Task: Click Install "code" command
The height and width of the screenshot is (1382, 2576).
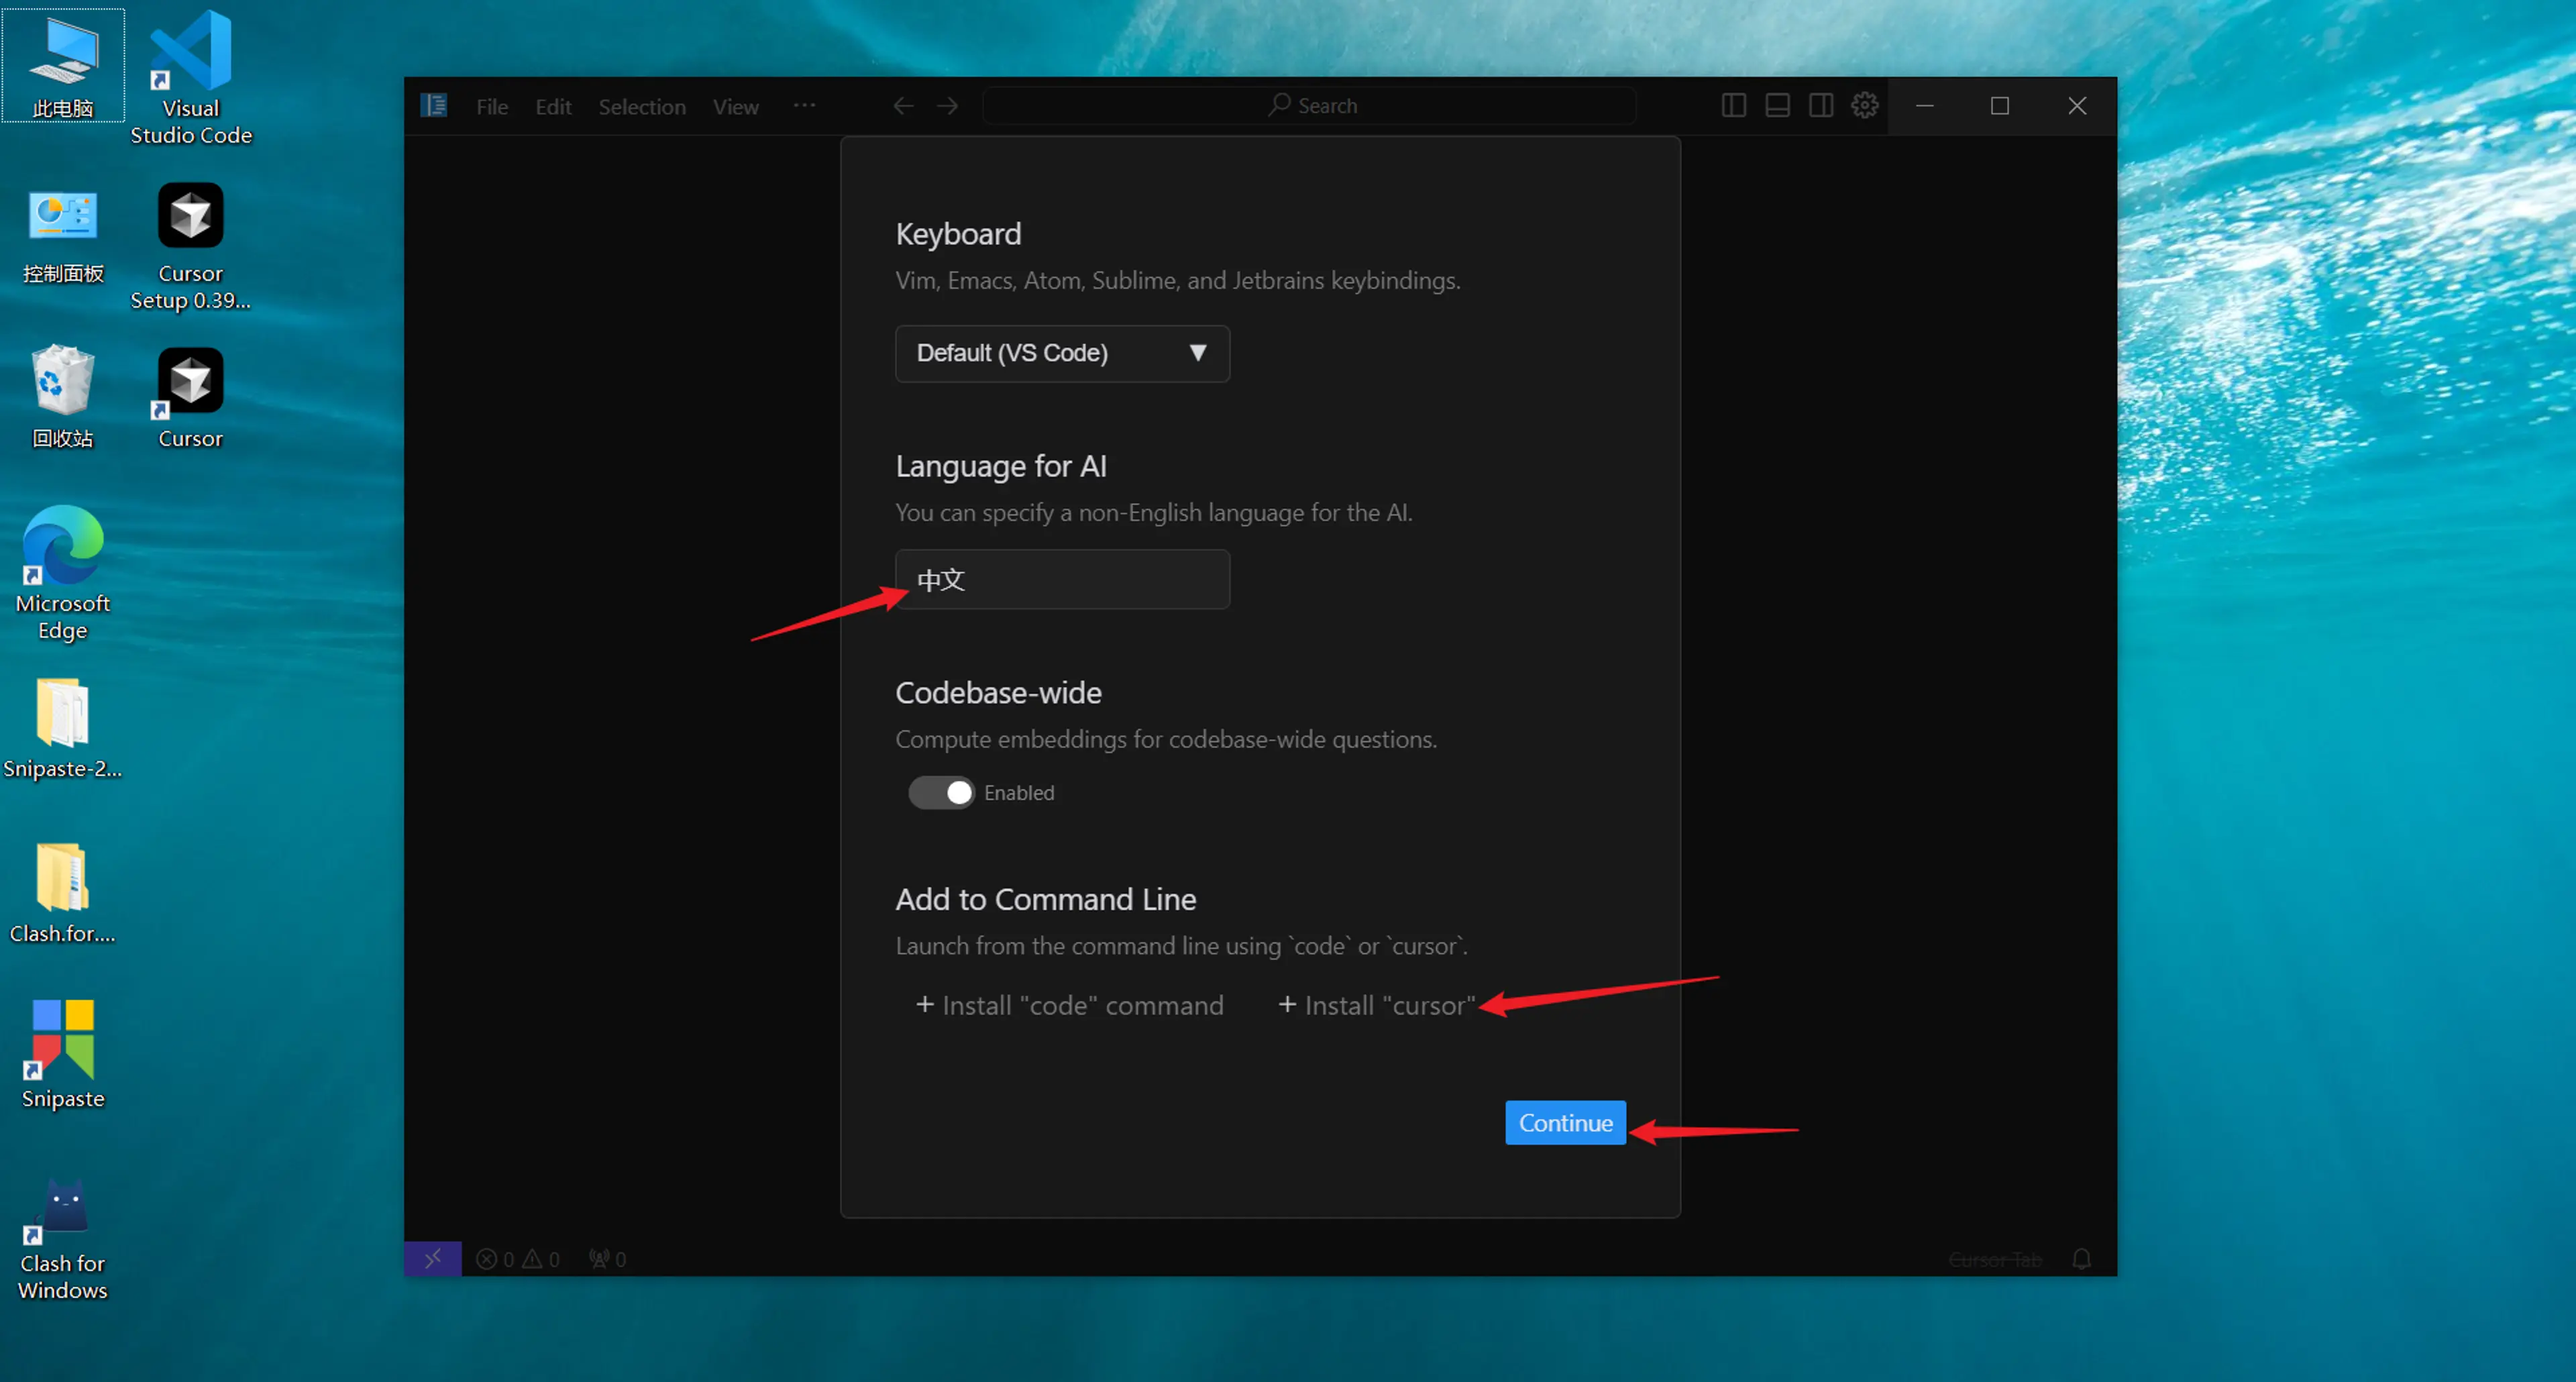Action: point(1069,1005)
